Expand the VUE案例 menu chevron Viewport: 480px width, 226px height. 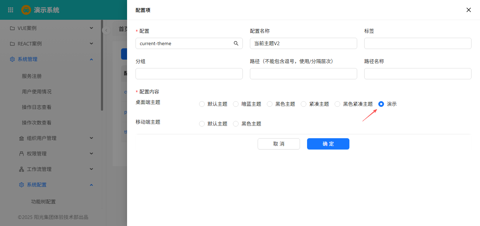coord(91,28)
